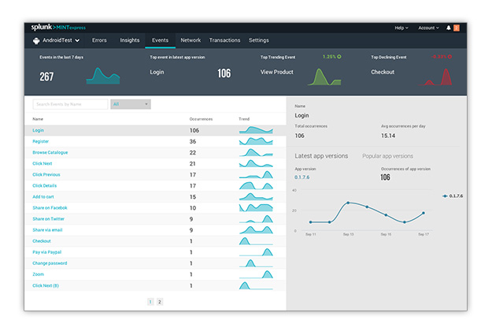Open the Change password event link
The height and width of the screenshot is (335, 492).
pos(50,263)
